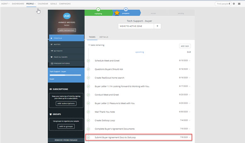Click the green checkmark marketing stage icon

click(98, 9)
